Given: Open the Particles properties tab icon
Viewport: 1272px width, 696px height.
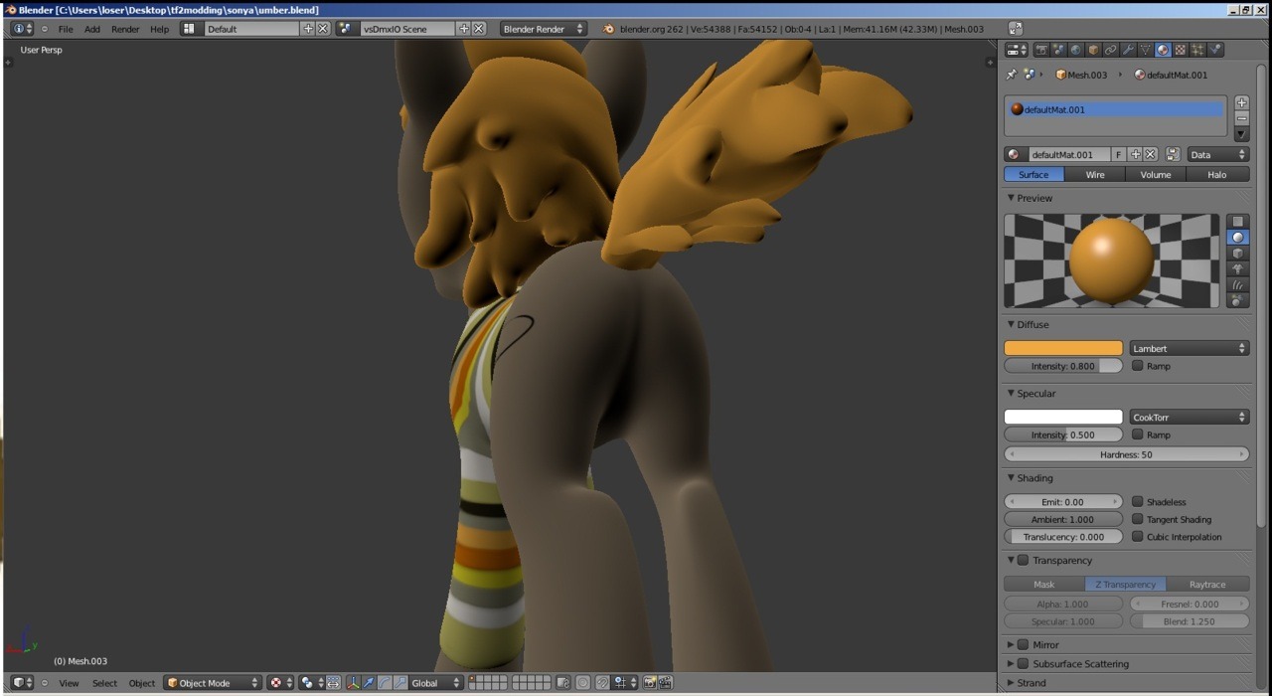Looking at the screenshot, I should coord(1197,50).
